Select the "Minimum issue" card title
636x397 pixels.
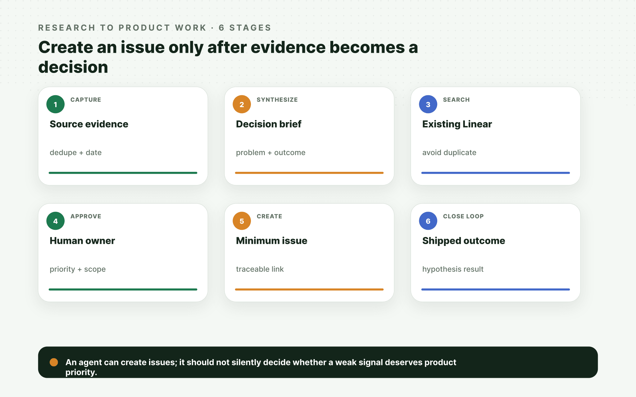pyautogui.click(x=272, y=241)
